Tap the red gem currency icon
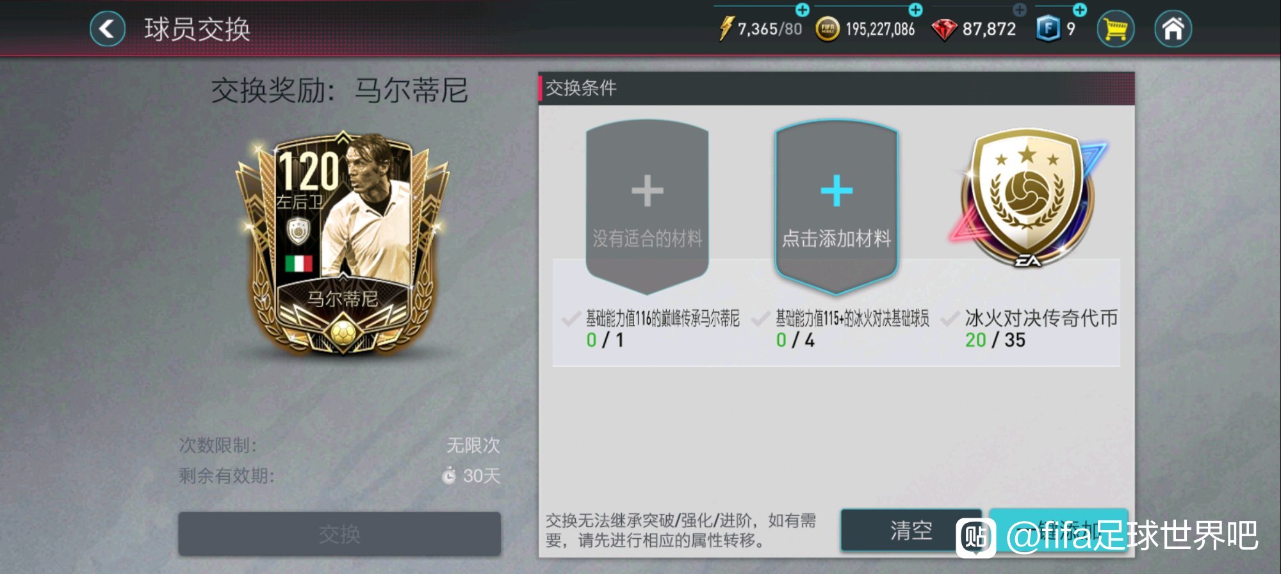This screenshot has height=574, width=1281. pyautogui.click(x=944, y=29)
